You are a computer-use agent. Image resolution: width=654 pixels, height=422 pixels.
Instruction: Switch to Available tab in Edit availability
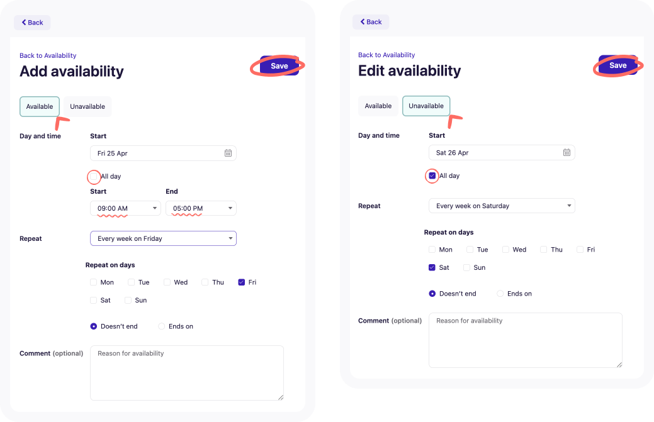(x=378, y=106)
